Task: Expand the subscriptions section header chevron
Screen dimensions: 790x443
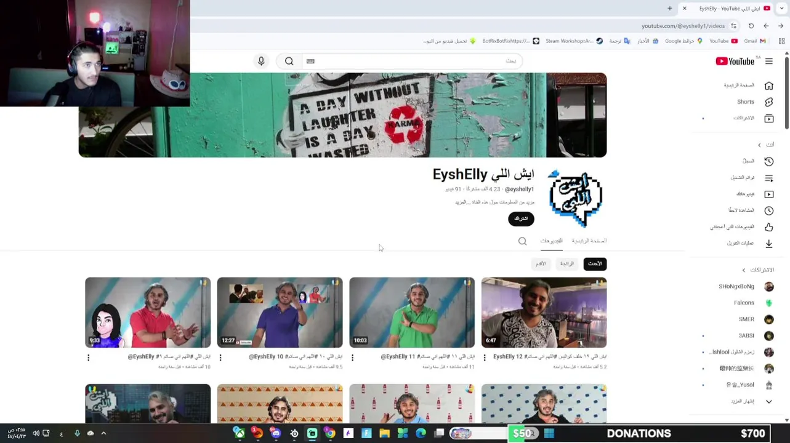Action: (x=743, y=270)
